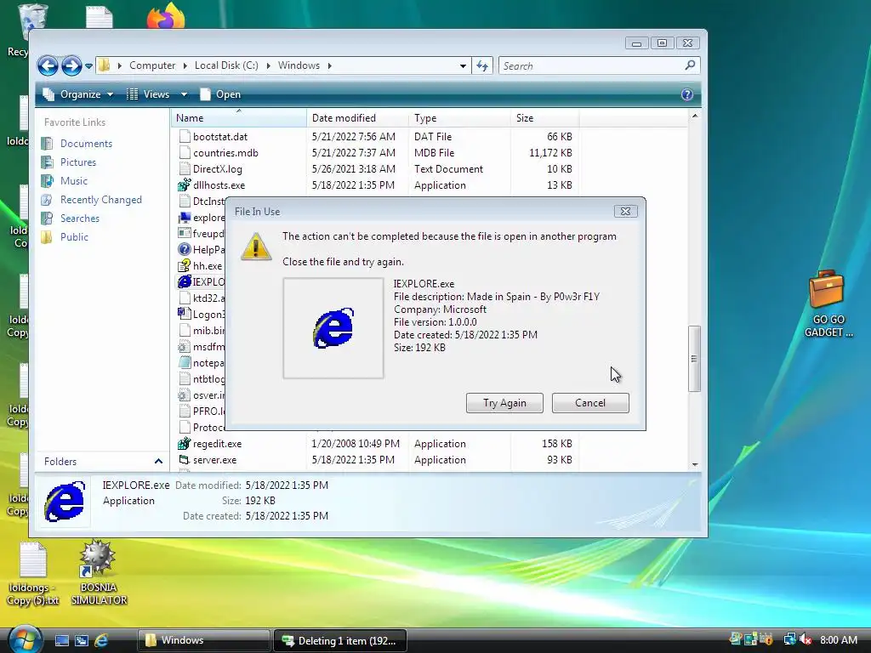The height and width of the screenshot is (653, 871).
Task: Select loldongs - Copy (5).txt desktop file
Action: click(x=33, y=574)
